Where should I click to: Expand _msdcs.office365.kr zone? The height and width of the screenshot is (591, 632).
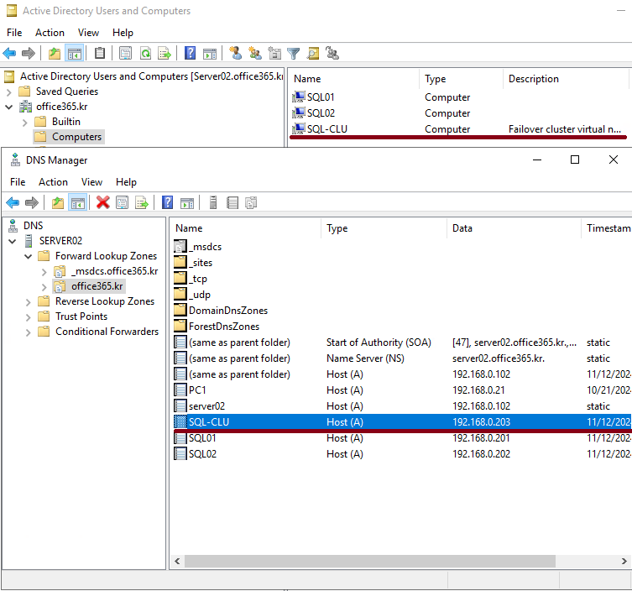coord(44,272)
